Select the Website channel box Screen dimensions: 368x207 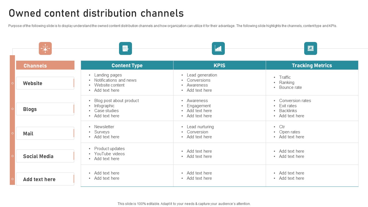[x=45, y=83]
